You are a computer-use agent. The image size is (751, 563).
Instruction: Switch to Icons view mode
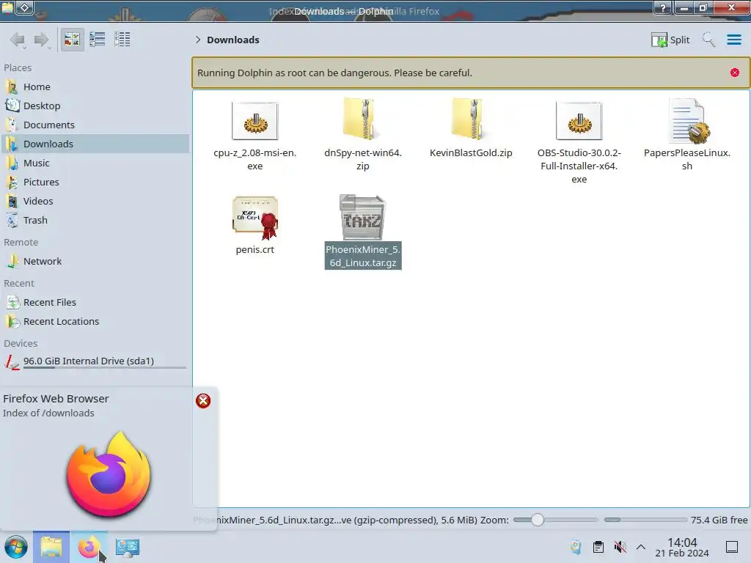point(72,40)
